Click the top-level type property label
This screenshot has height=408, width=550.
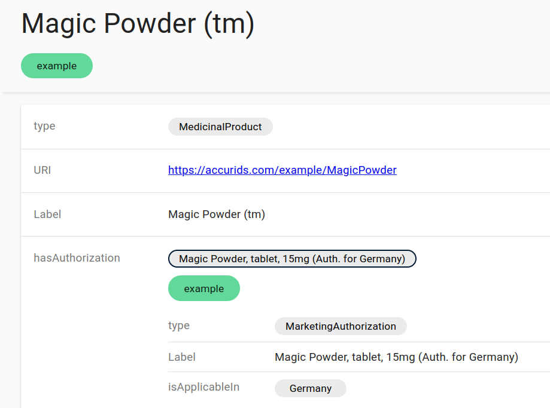[x=44, y=126]
